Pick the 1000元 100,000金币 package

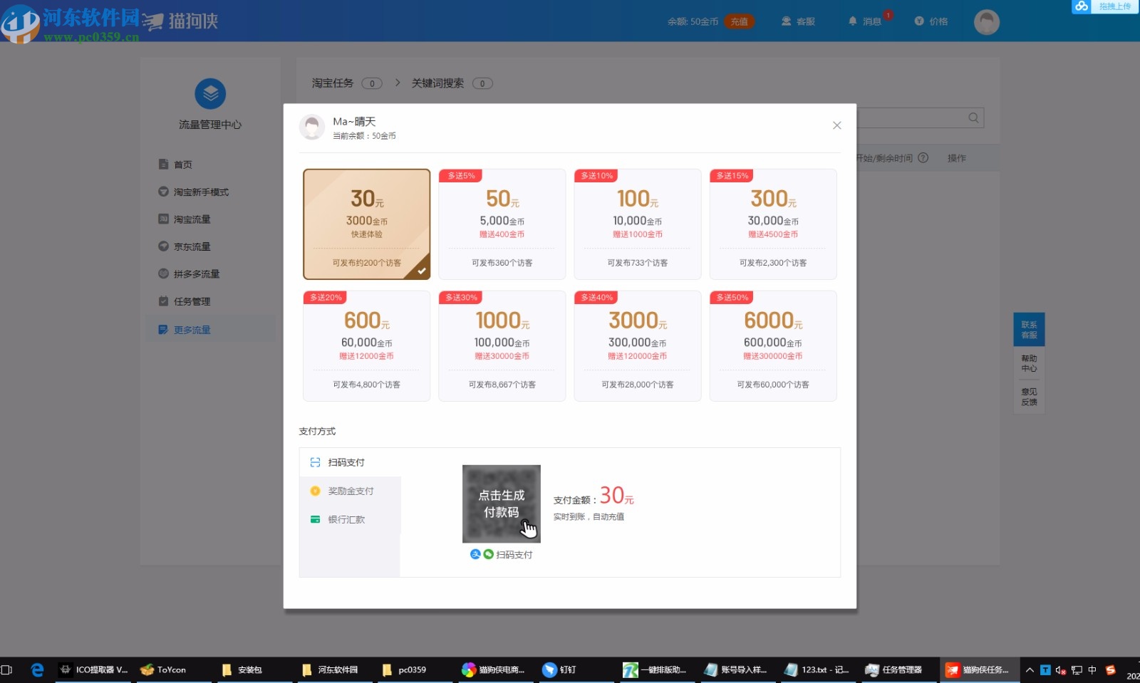point(502,345)
